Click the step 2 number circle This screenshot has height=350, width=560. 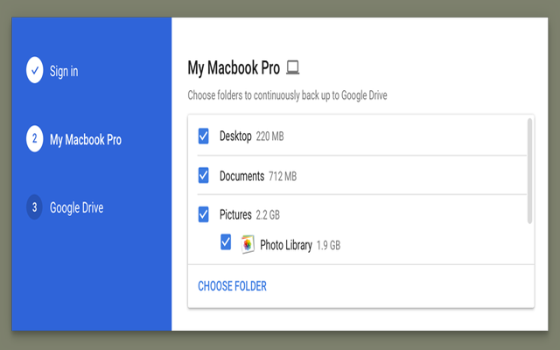pos(34,139)
